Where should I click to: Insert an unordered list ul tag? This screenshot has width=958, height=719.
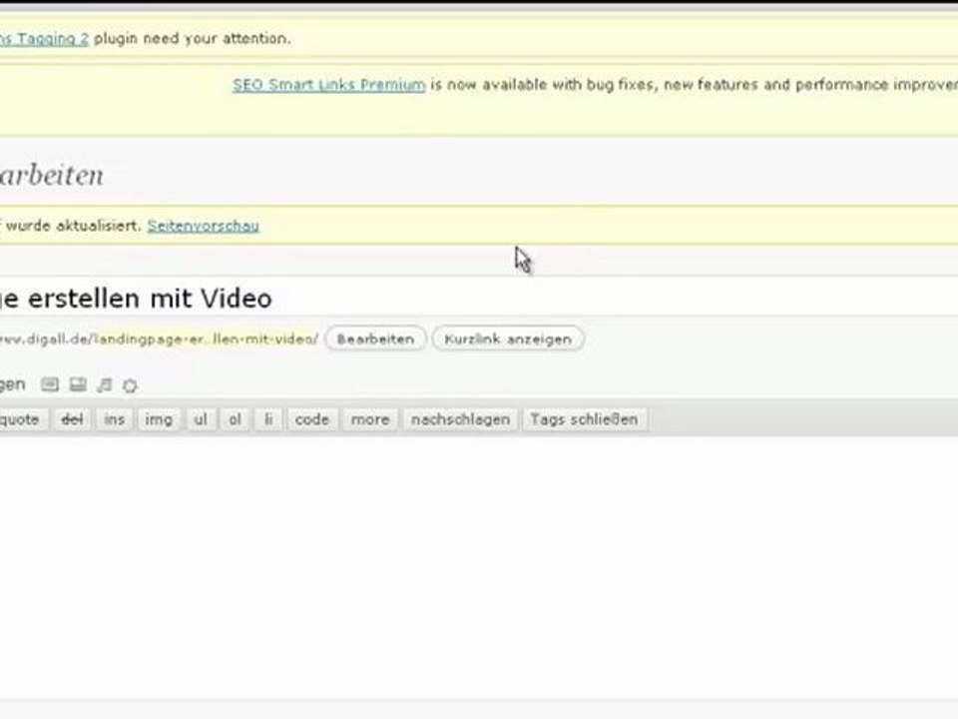[x=201, y=419]
